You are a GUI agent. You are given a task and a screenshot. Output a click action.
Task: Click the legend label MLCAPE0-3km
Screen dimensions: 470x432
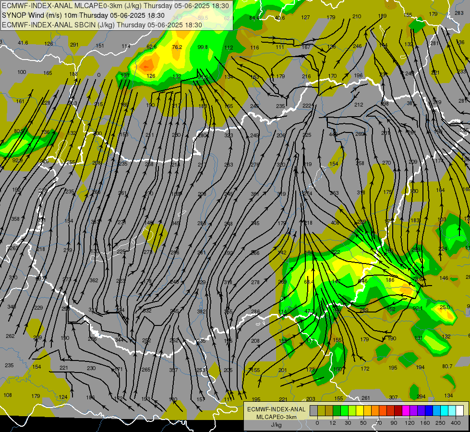coord(276,417)
